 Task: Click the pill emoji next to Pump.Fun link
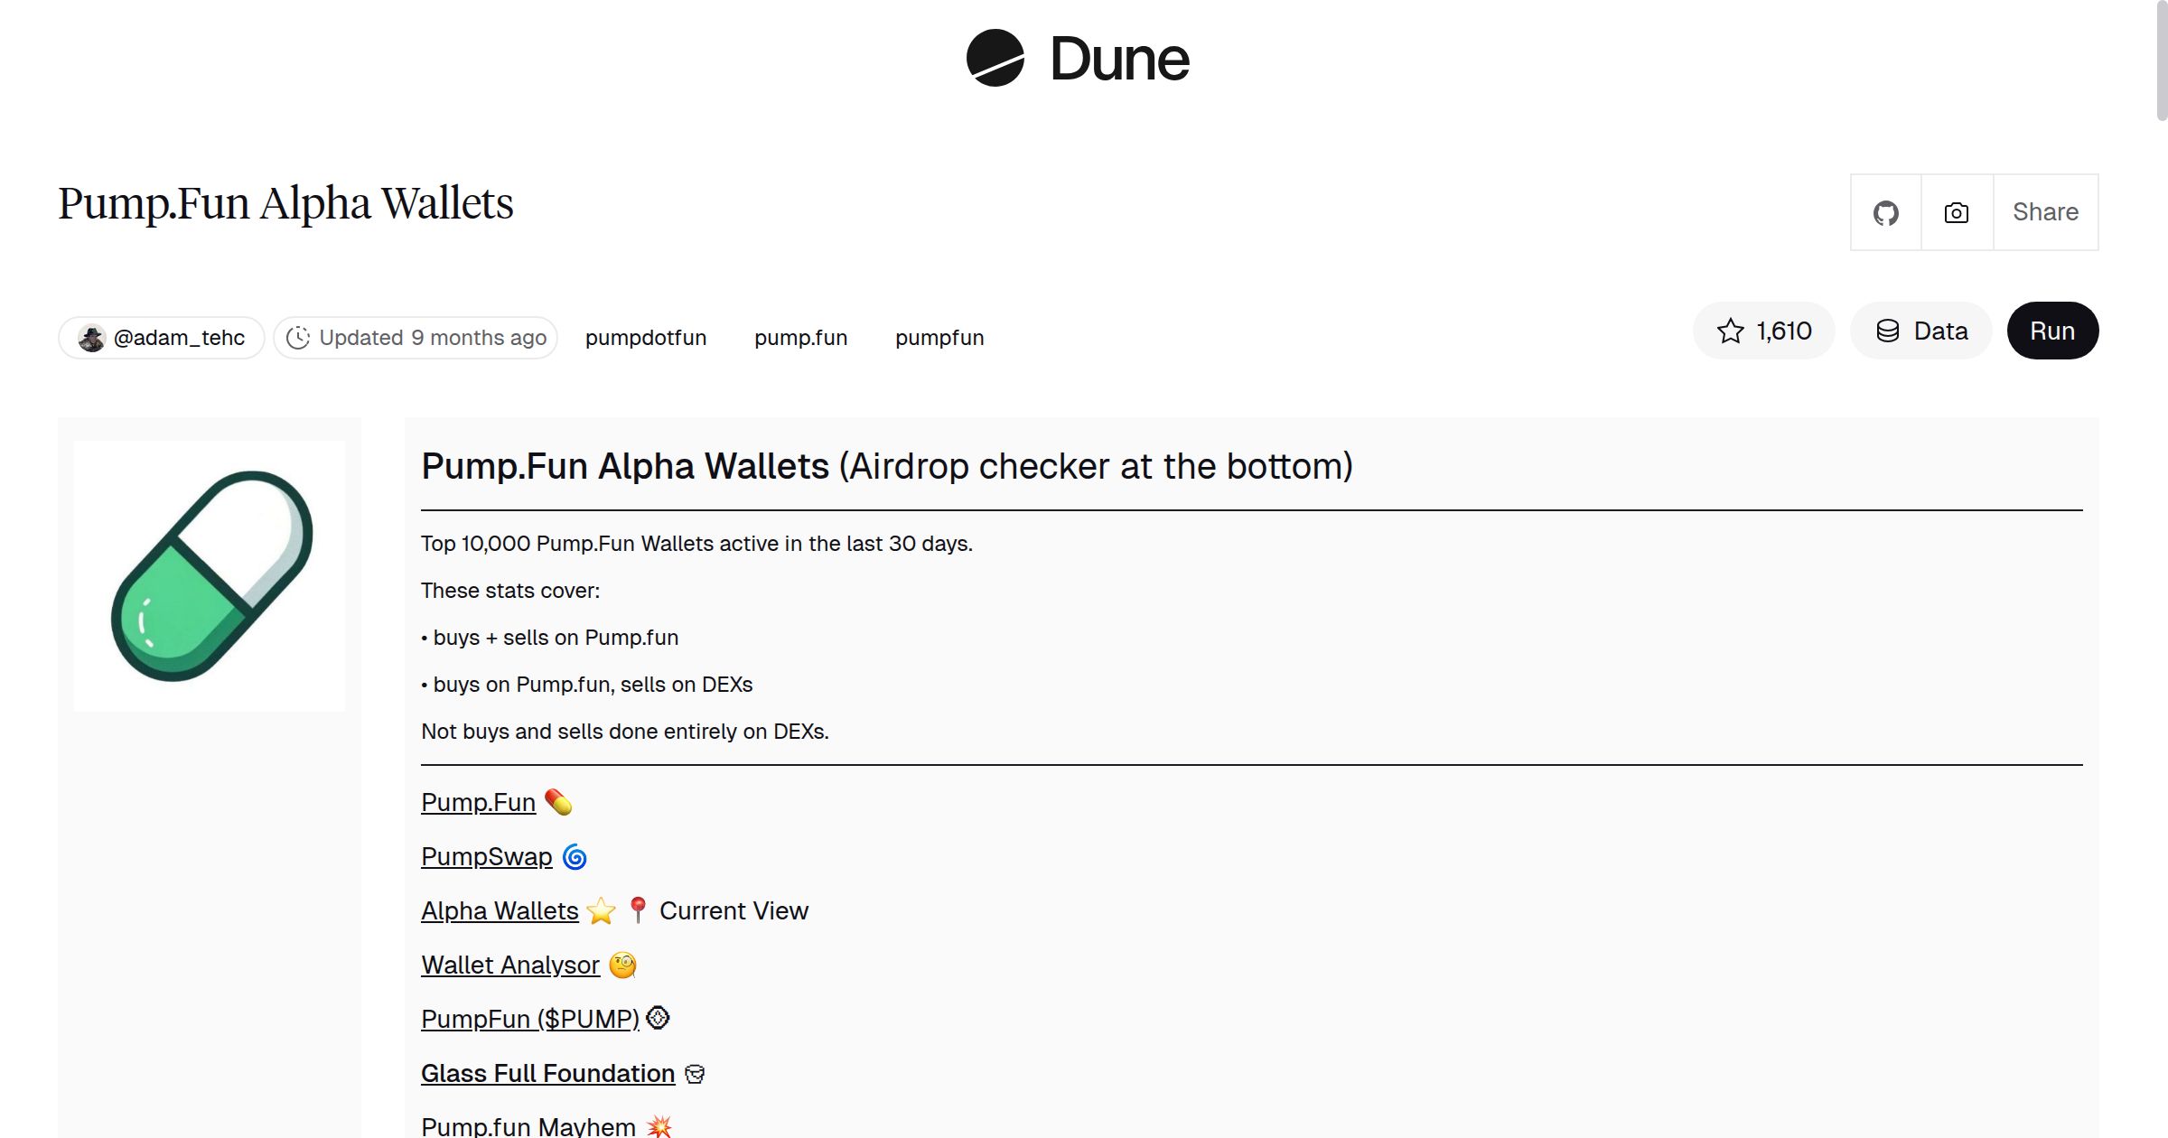point(557,802)
